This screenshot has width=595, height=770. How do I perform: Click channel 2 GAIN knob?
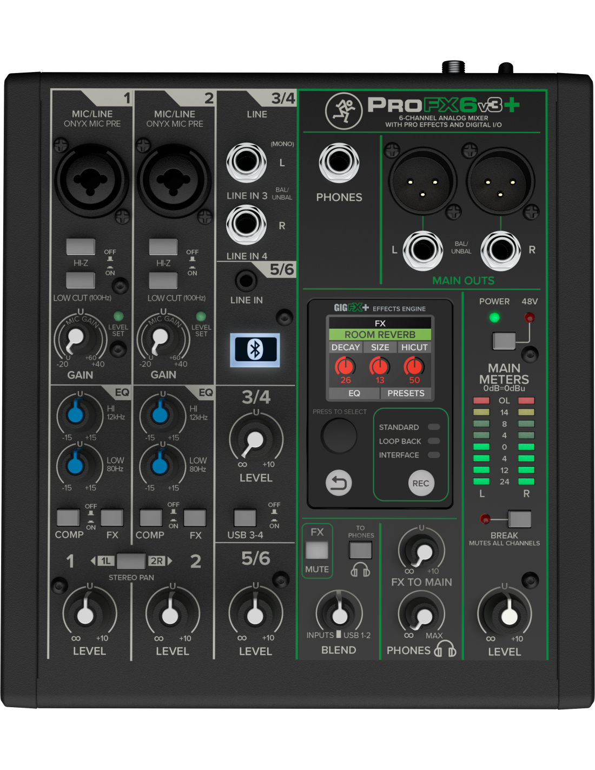click(161, 339)
